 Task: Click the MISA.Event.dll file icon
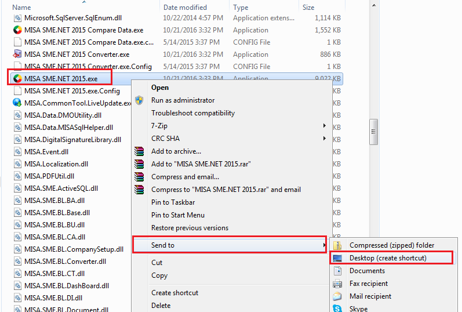[x=17, y=152]
